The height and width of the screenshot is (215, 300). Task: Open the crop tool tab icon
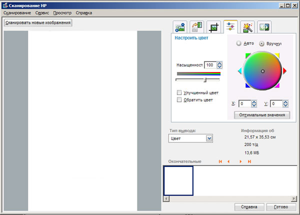(x=213, y=27)
